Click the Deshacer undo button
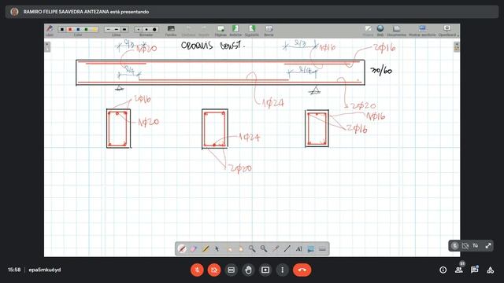 tap(188, 31)
